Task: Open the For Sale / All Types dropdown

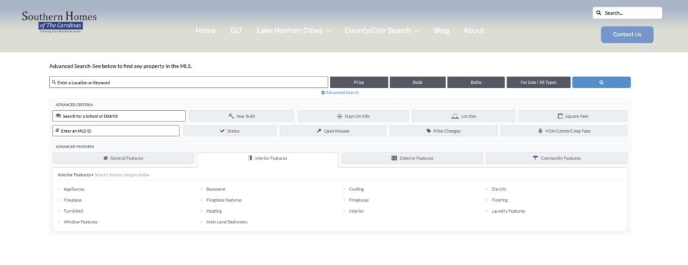Action: pos(538,83)
